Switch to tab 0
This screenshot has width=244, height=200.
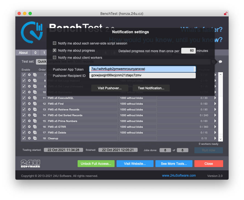(x=35, y=53)
